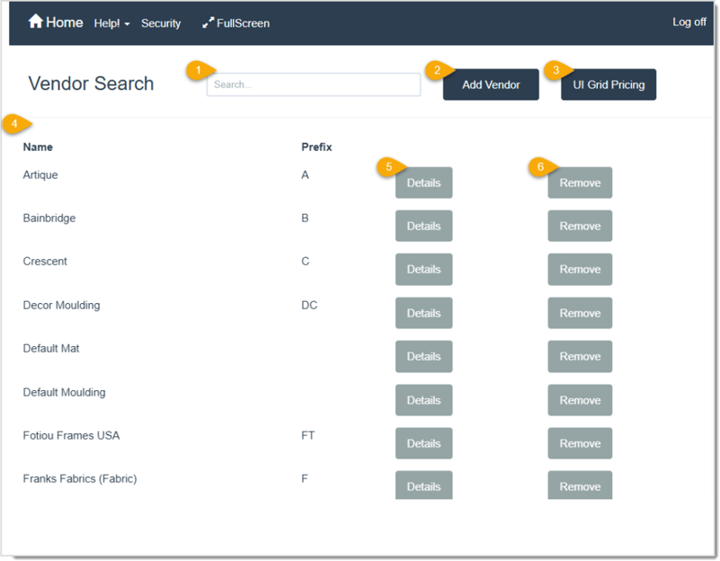Remove the Artique vendor
Screen dimensions: 720x561
pyautogui.click(x=580, y=183)
